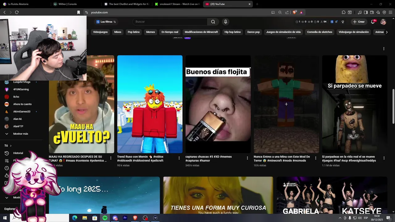Open options for Nunca Entres a una Mina short

pyautogui.click(x=315, y=158)
